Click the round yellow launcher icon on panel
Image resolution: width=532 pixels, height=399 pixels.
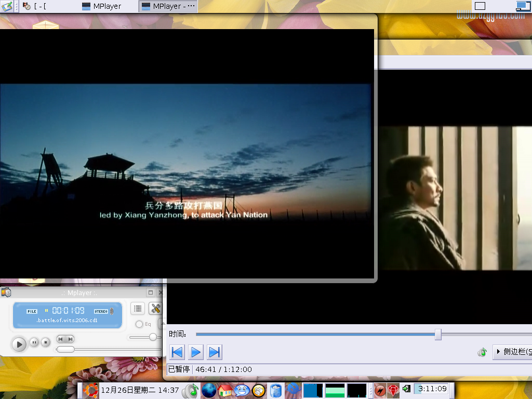pyautogui.click(x=259, y=391)
